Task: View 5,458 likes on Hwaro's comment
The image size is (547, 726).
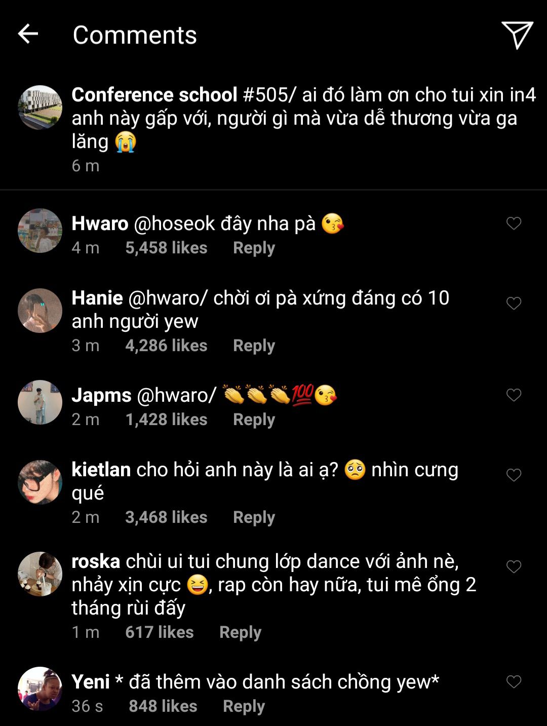Action: tap(166, 248)
